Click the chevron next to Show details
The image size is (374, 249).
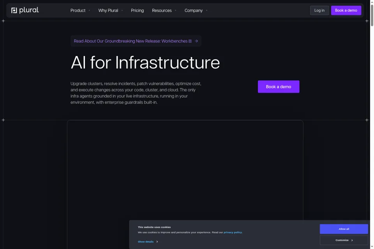pos(157,242)
